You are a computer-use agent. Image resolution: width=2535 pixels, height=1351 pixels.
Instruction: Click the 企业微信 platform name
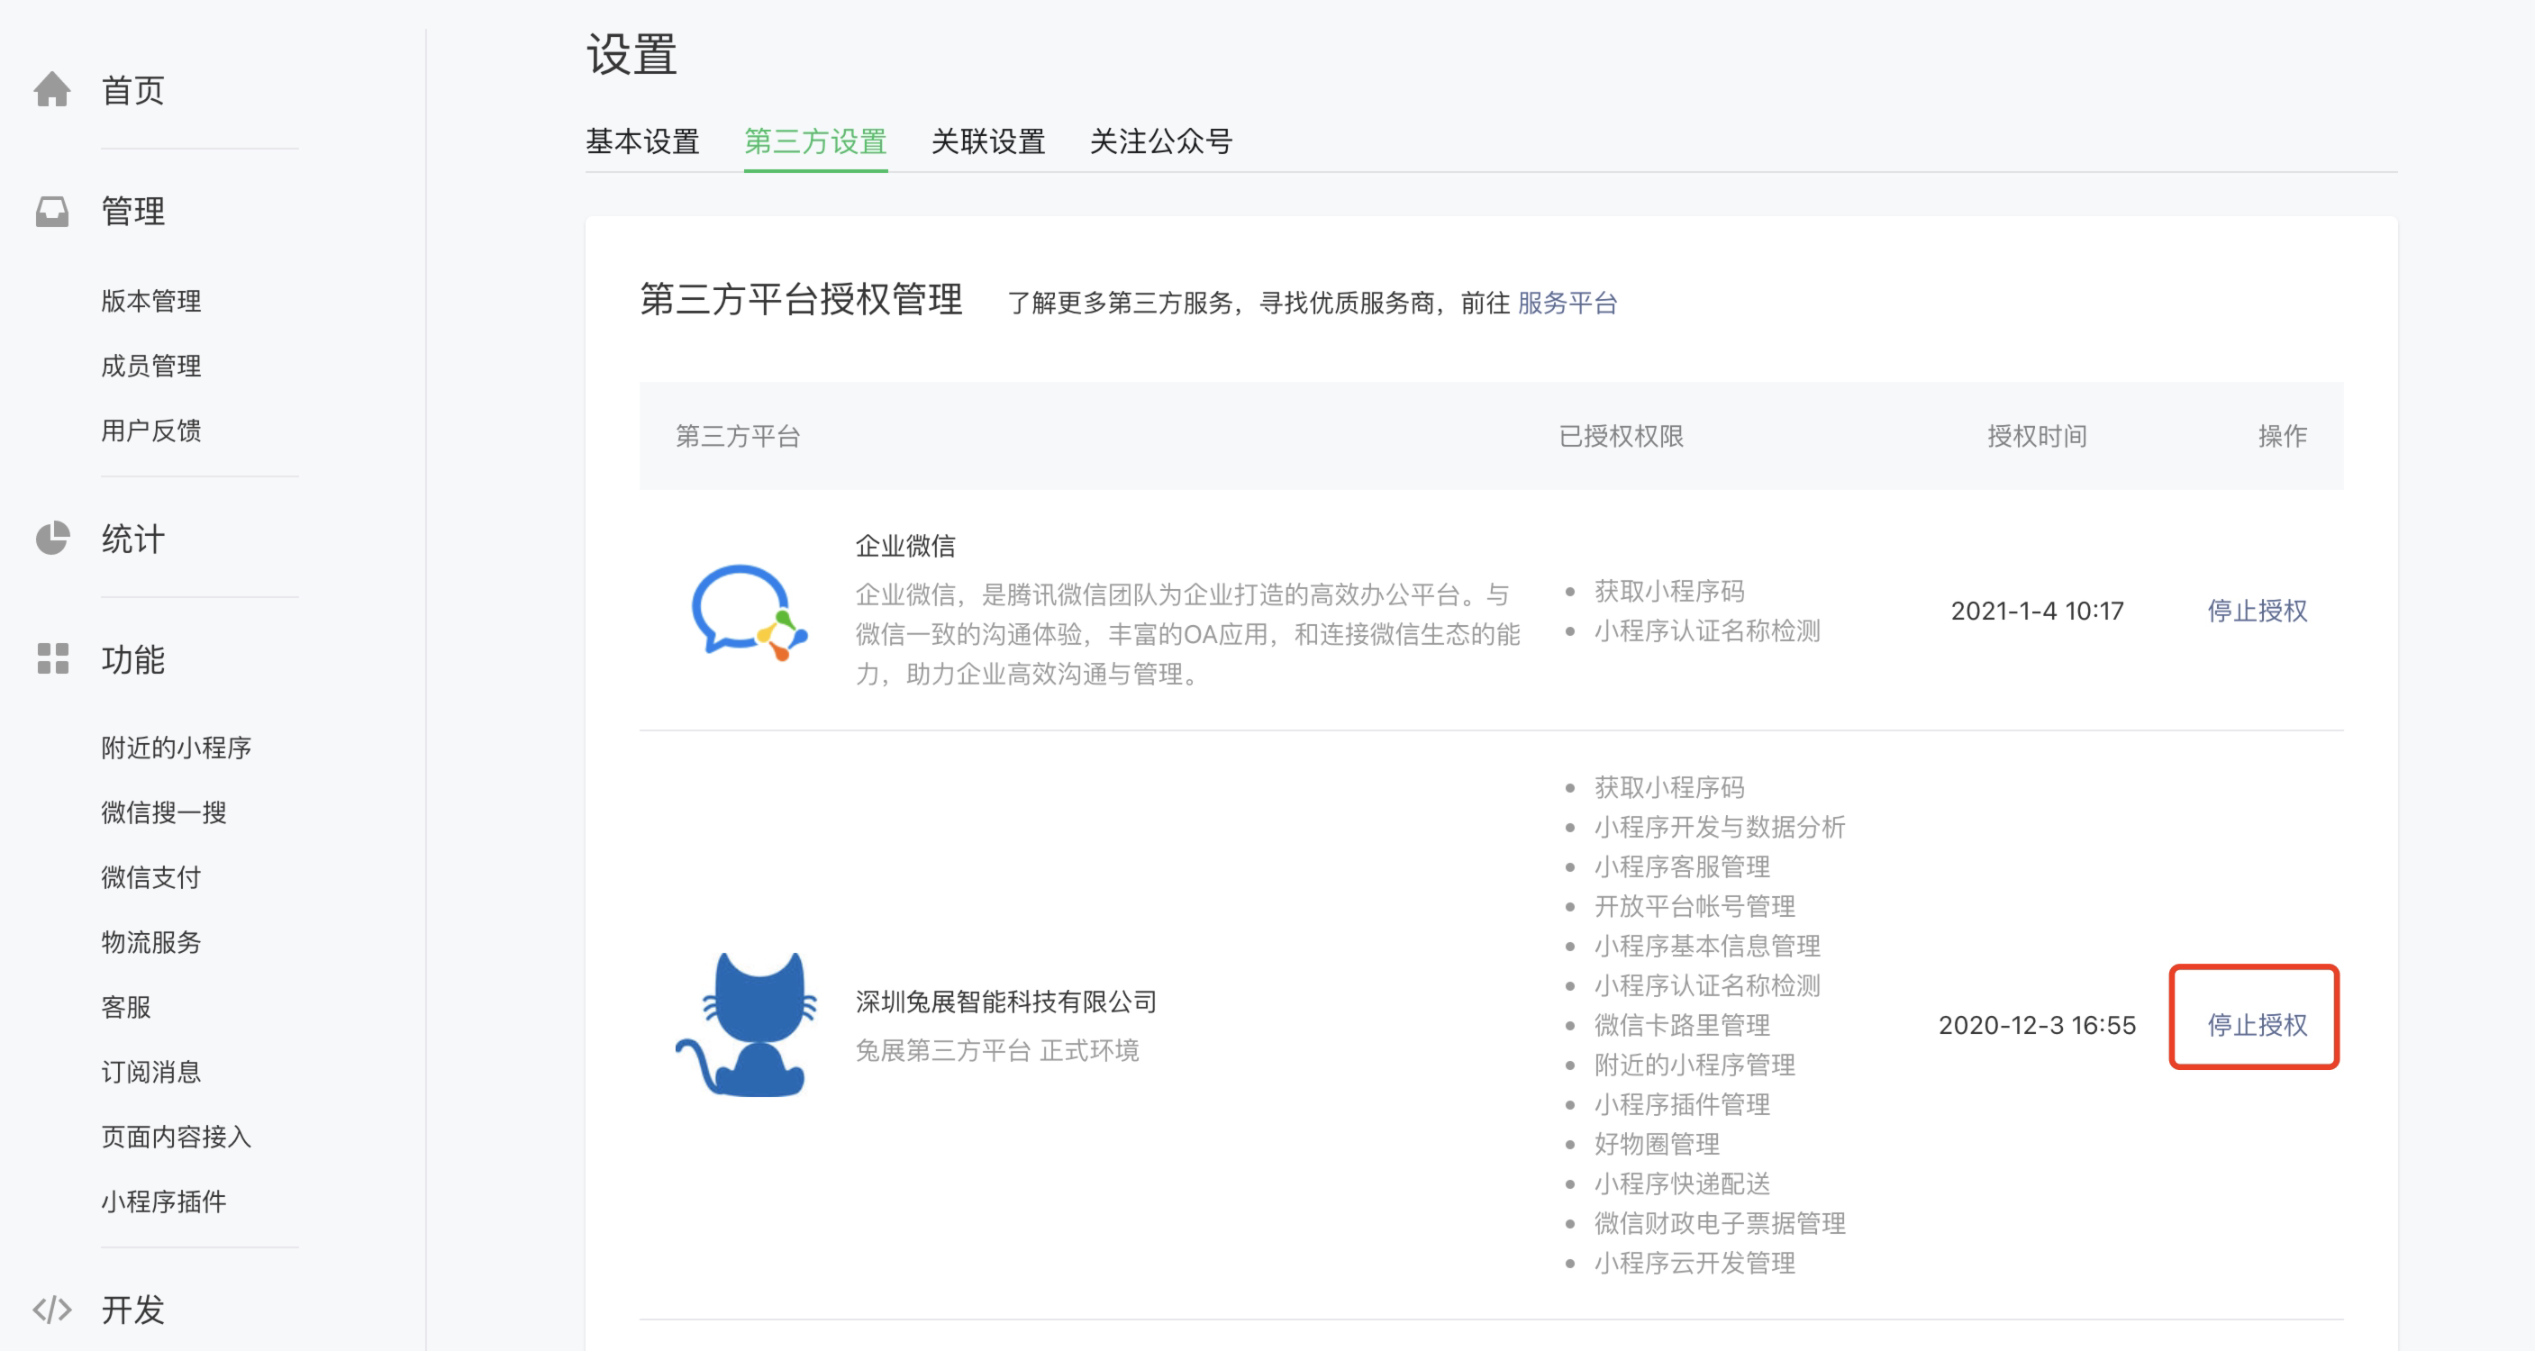tap(905, 546)
